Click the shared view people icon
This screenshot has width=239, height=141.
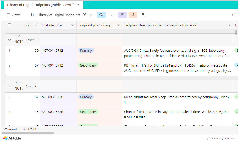84,15
